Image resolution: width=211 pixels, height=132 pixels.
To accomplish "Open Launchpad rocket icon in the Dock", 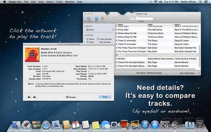I will 26,125.
